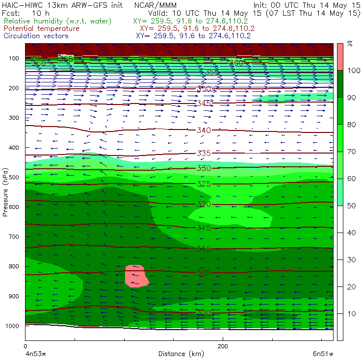This screenshot has width=363, height=363.
Task: Click the '305' contour label
Action: point(204,272)
